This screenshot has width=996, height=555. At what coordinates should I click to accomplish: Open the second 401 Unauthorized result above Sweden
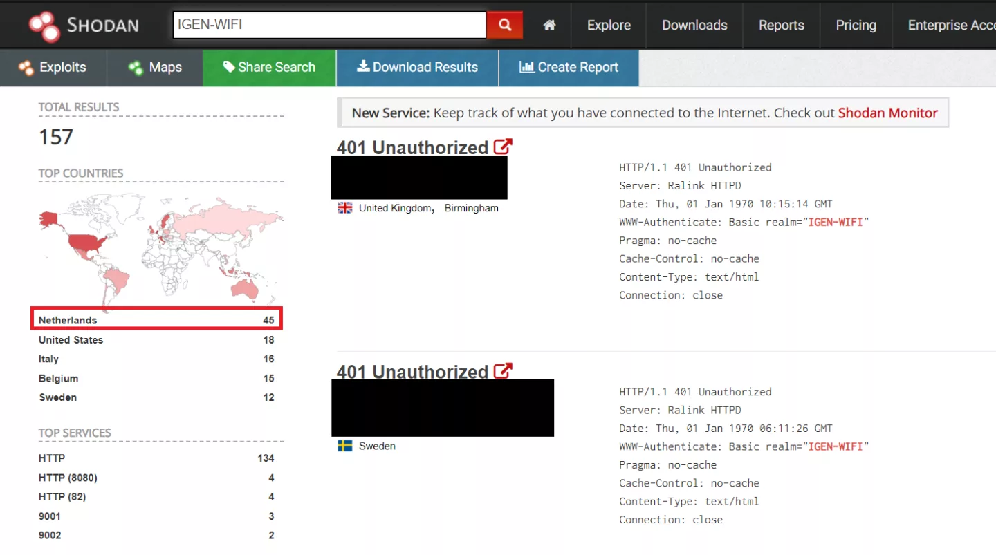point(413,372)
